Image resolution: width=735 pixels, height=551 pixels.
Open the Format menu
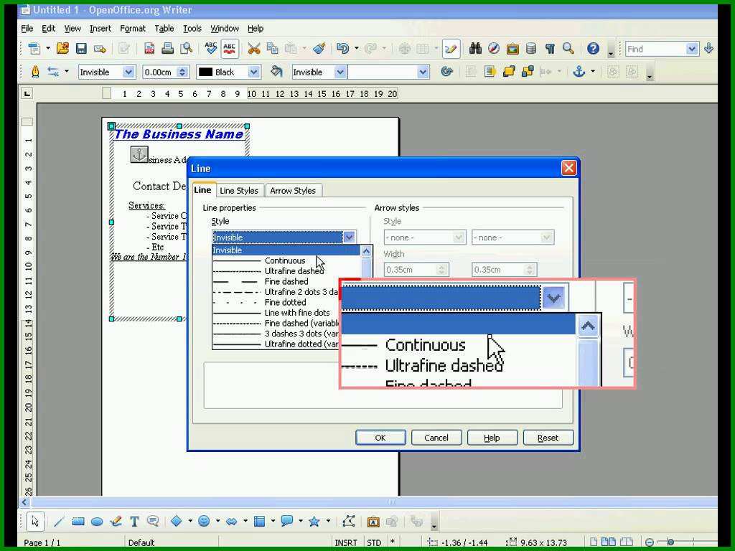[x=133, y=29]
